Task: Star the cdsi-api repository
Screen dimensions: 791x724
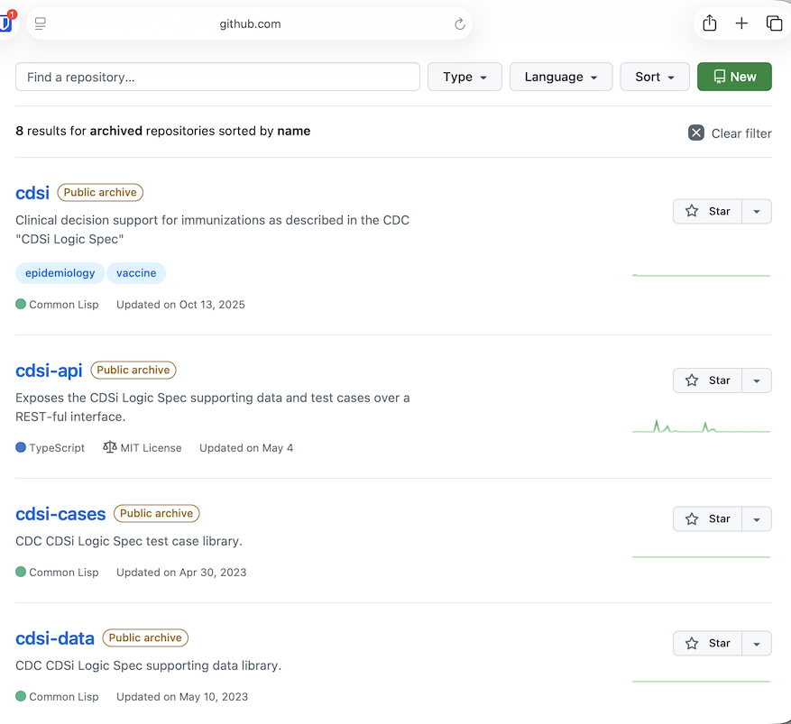Action: [x=707, y=380]
